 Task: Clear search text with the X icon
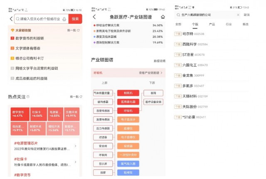coord(238,15)
